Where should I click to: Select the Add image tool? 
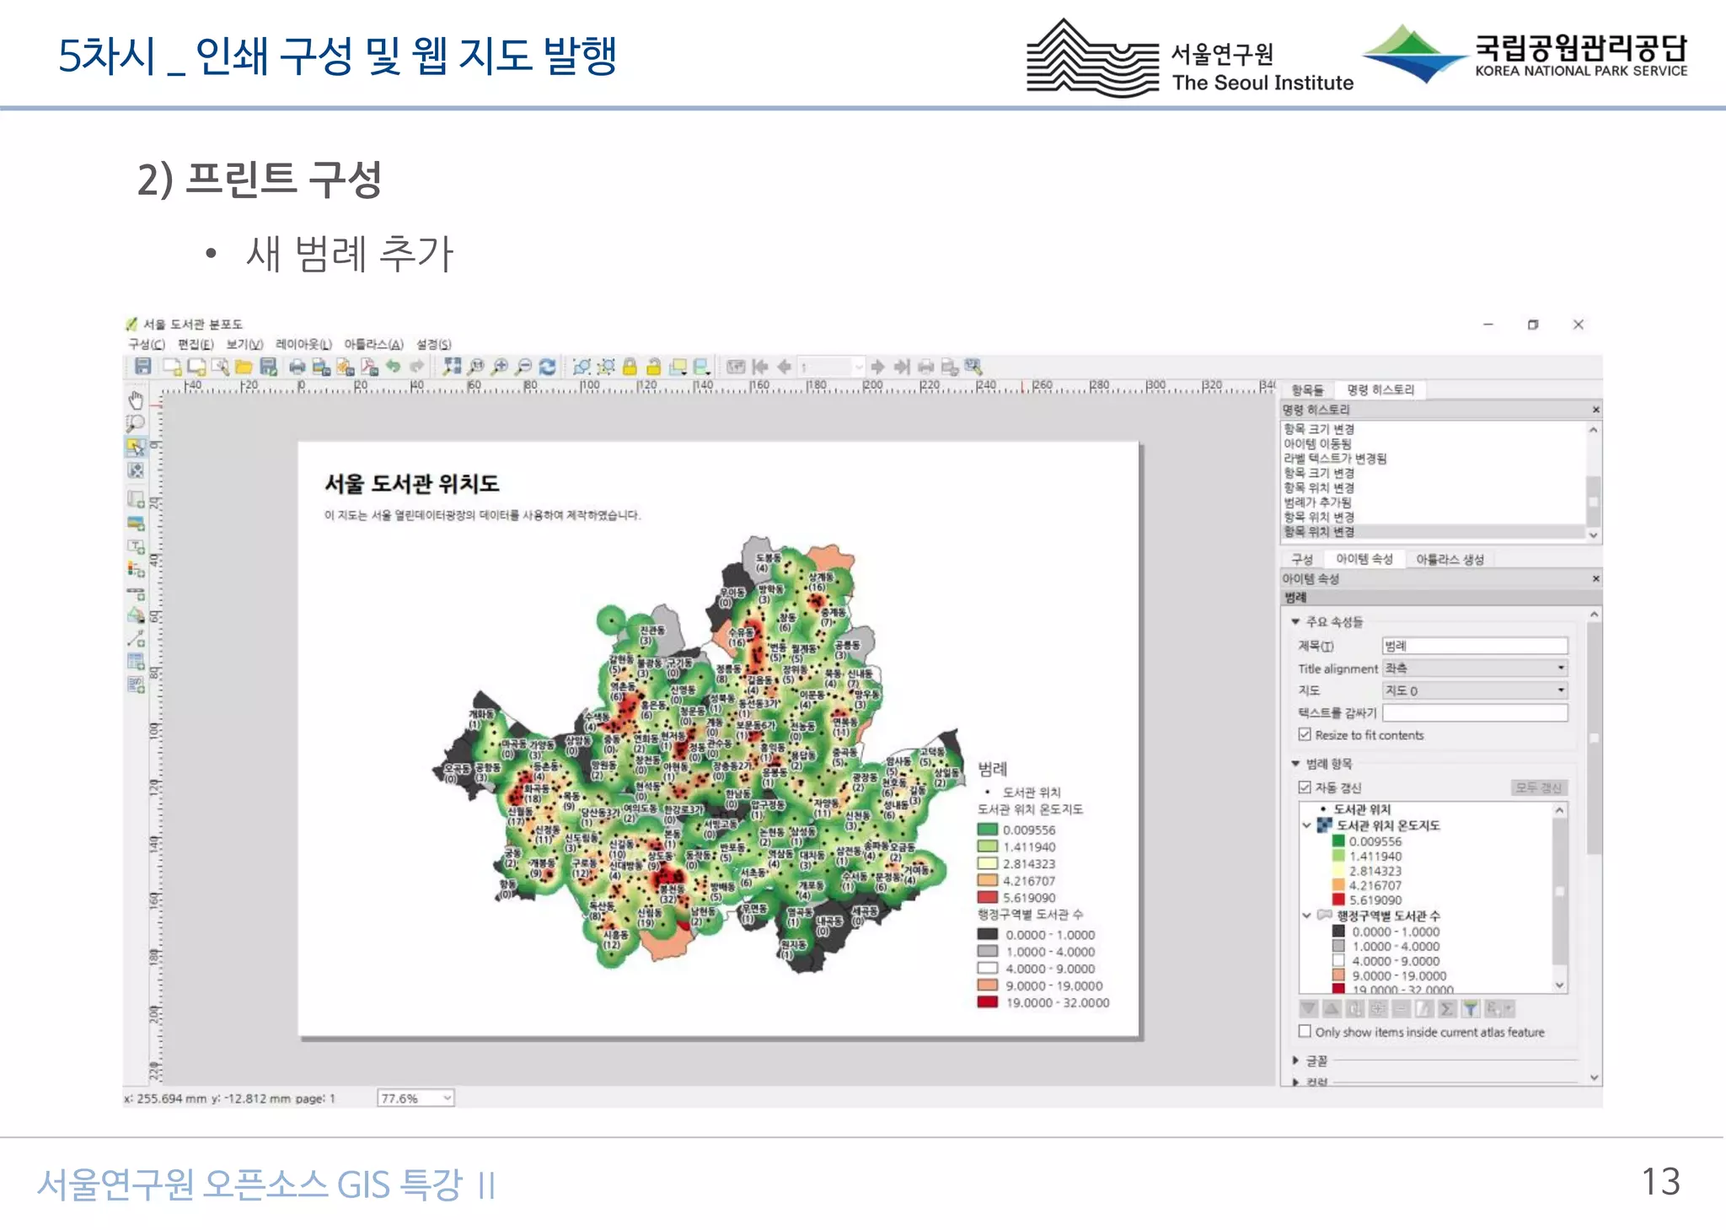coord(136,523)
